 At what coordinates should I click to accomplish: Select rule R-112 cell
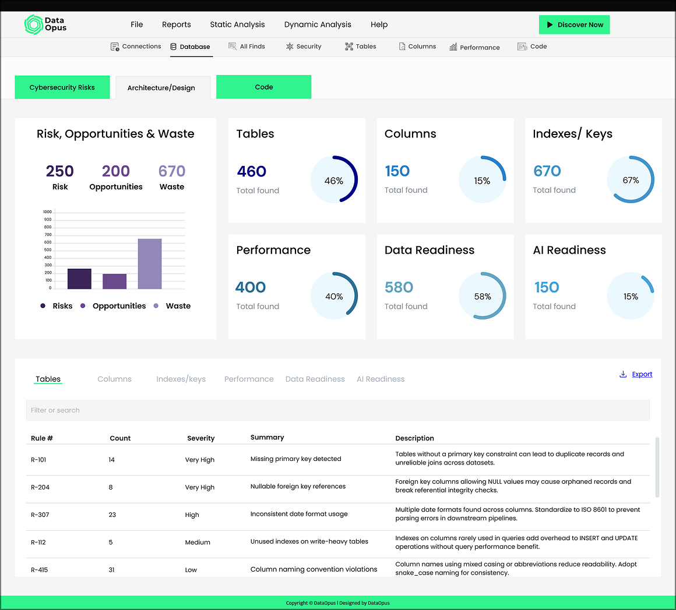[x=38, y=542]
